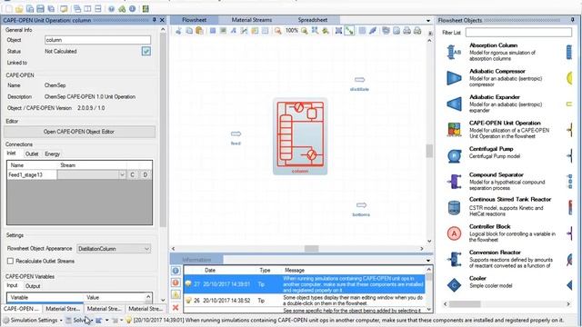The width and height of the screenshot is (582, 327).
Task: Click the Controller Block object icon
Action: point(454,233)
